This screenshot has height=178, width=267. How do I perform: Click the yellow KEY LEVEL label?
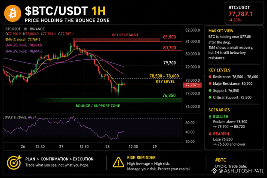pos(165,82)
